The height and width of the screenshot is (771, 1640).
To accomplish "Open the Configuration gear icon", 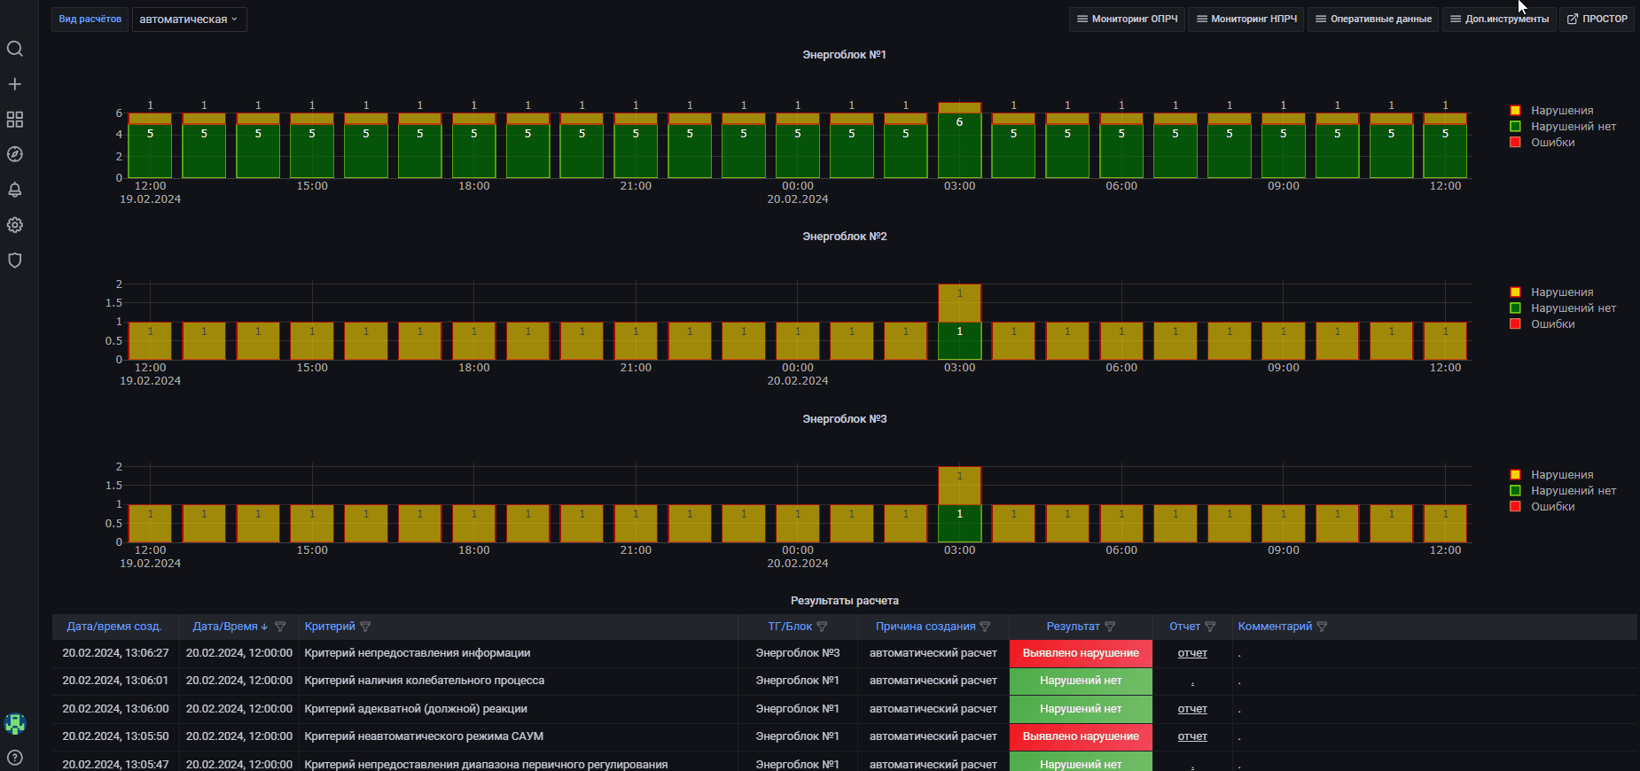I will click(x=15, y=225).
